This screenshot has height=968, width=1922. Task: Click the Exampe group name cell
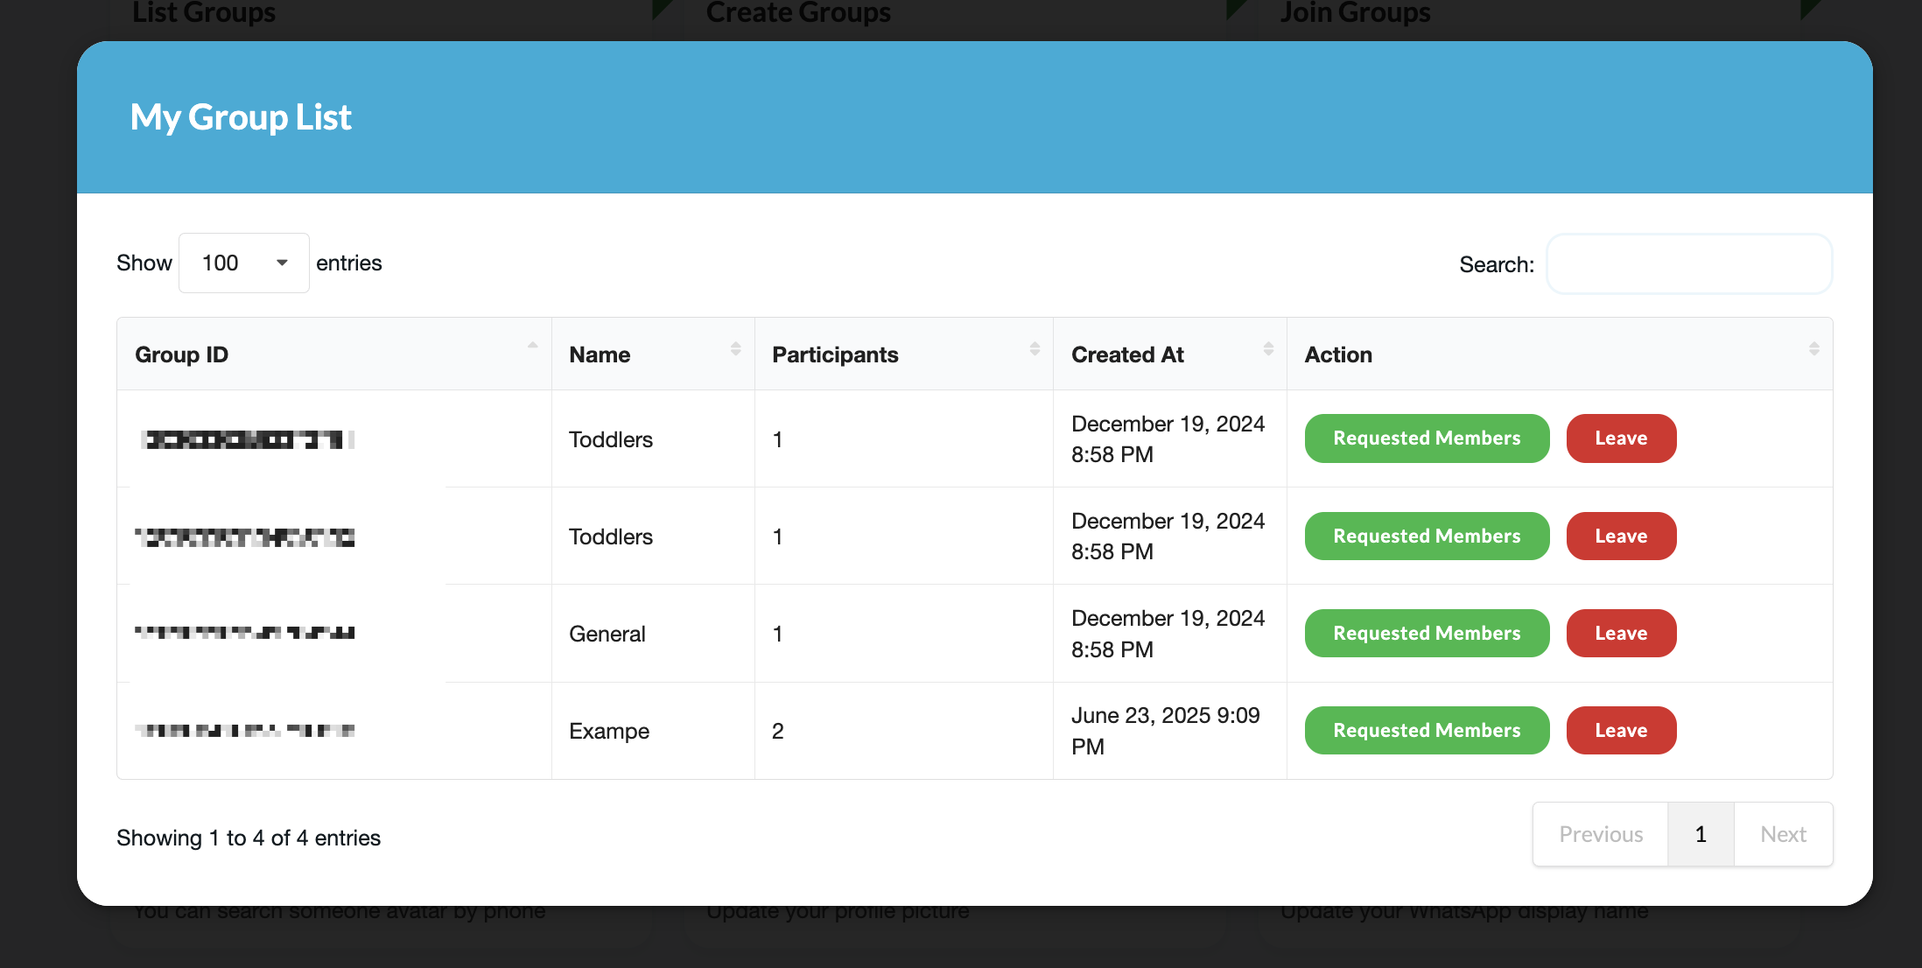[609, 732]
